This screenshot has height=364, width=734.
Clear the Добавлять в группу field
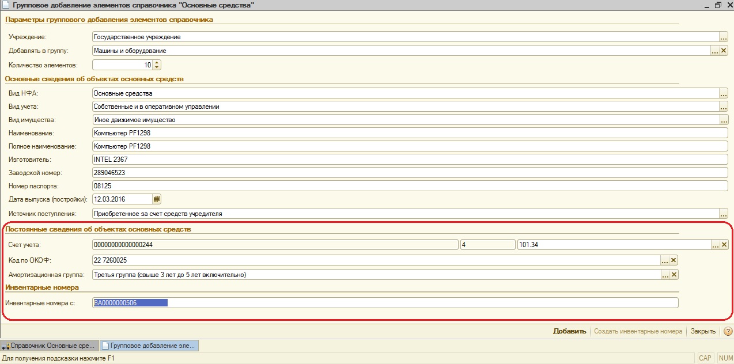[724, 51]
